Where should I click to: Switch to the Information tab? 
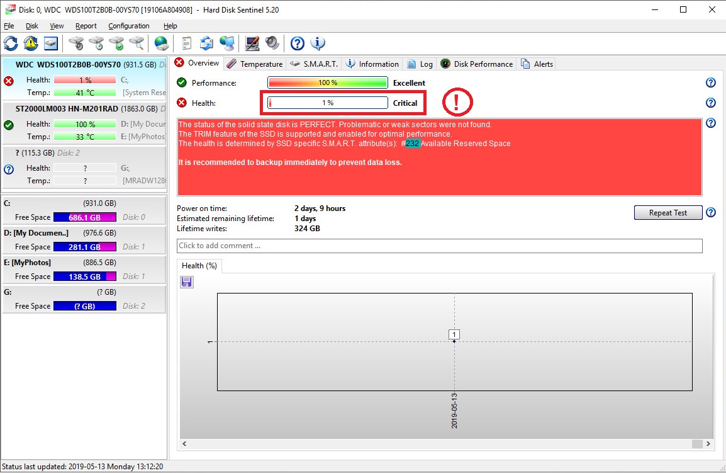point(372,64)
